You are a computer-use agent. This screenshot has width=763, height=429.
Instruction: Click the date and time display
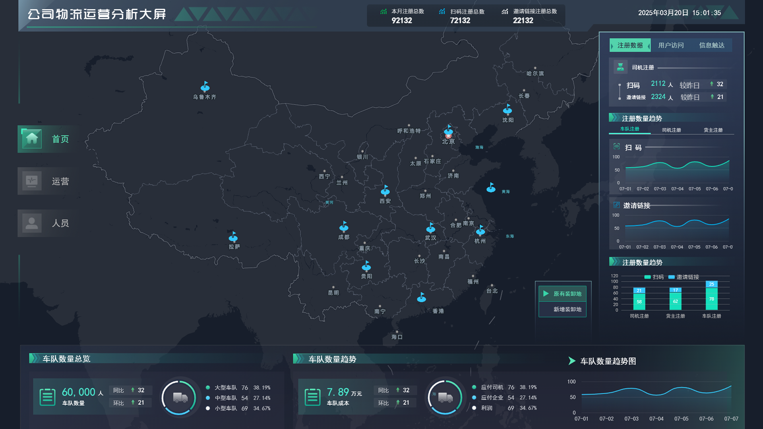pyautogui.click(x=680, y=13)
